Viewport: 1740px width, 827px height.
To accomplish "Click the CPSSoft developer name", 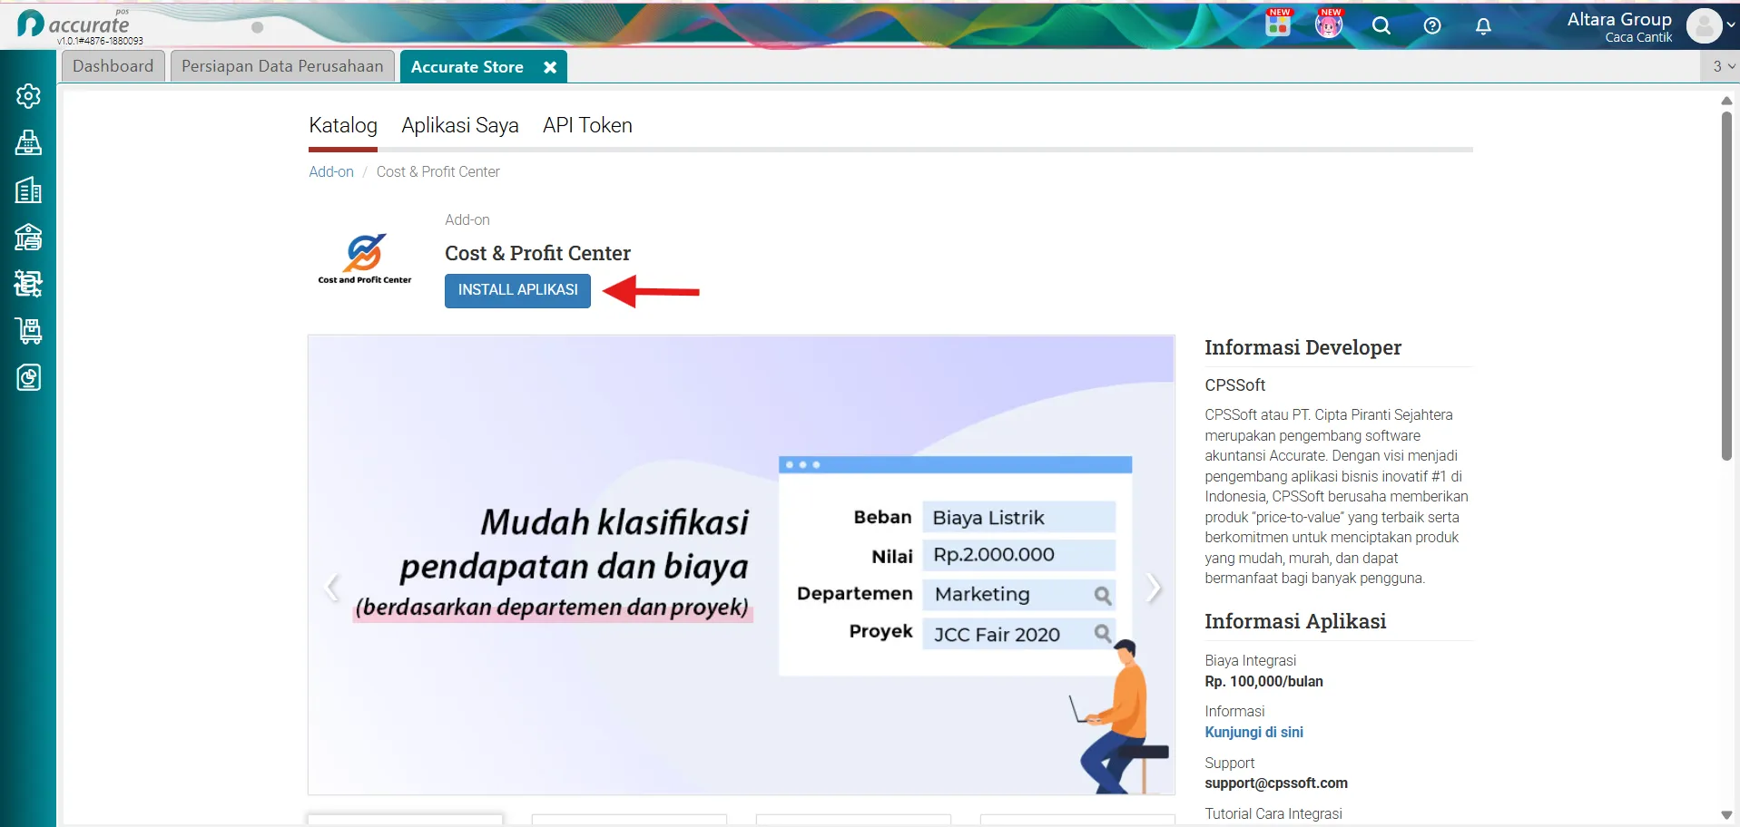I will tap(1234, 385).
